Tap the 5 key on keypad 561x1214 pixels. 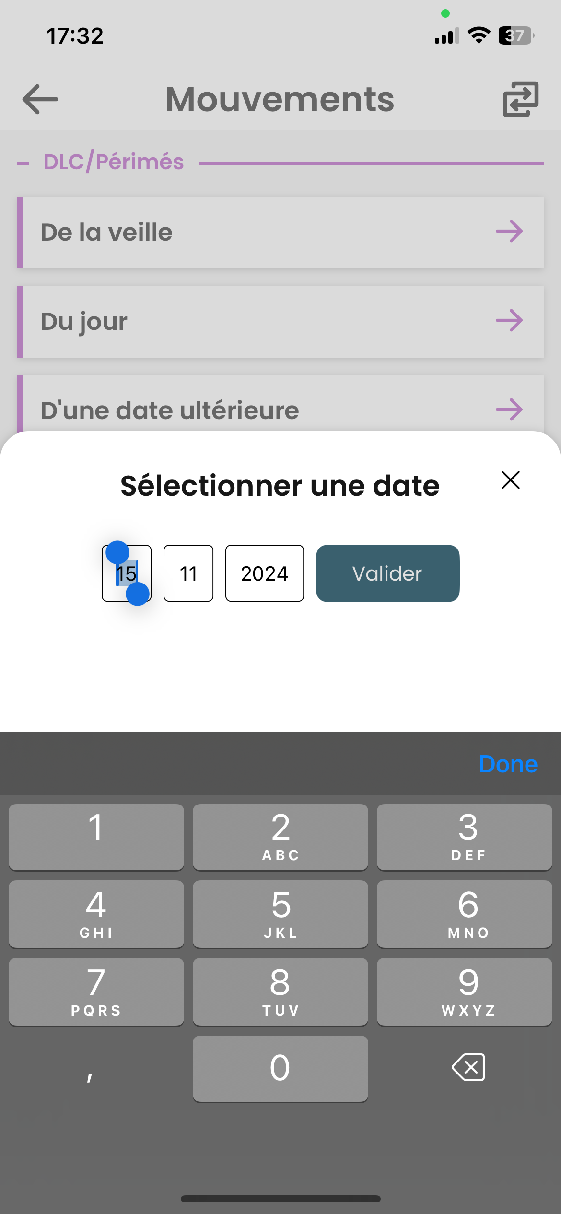pyautogui.click(x=280, y=914)
